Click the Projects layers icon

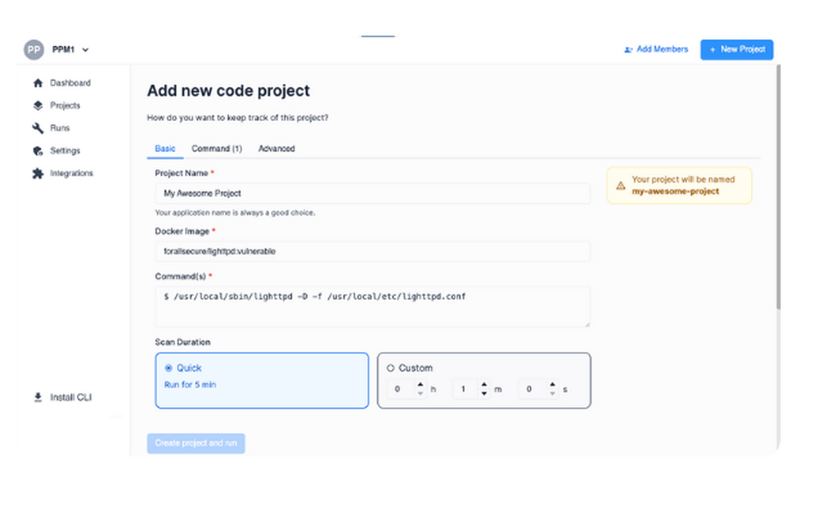tap(38, 106)
